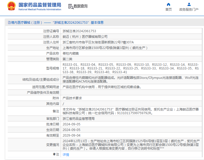Click the 生效日期 value 2024-09-05
204x160 pixels.
coord(71,130)
